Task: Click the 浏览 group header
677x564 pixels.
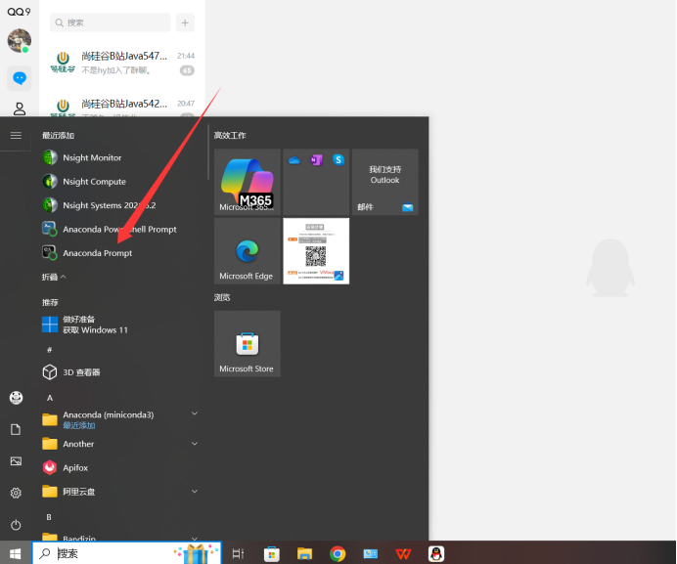Action: click(222, 297)
